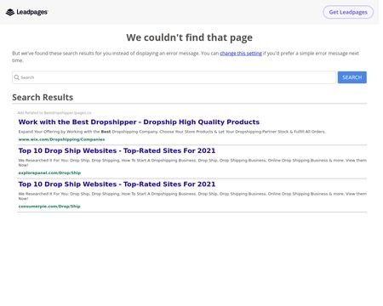Click the We couldn't find that page heading

pos(189,37)
